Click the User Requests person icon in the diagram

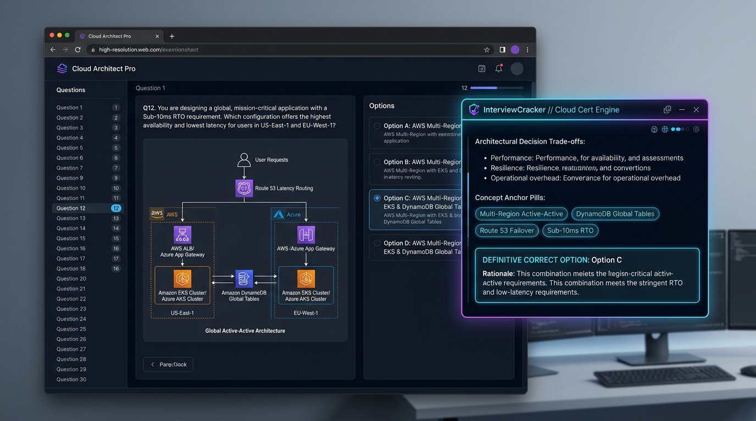(x=244, y=160)
